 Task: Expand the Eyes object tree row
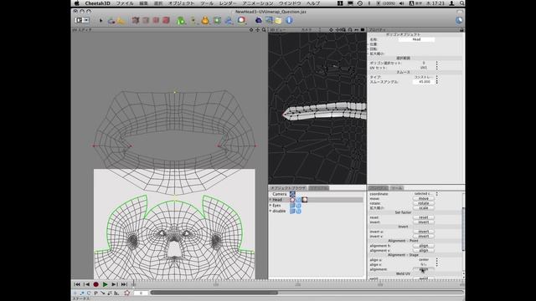[271, 206]
